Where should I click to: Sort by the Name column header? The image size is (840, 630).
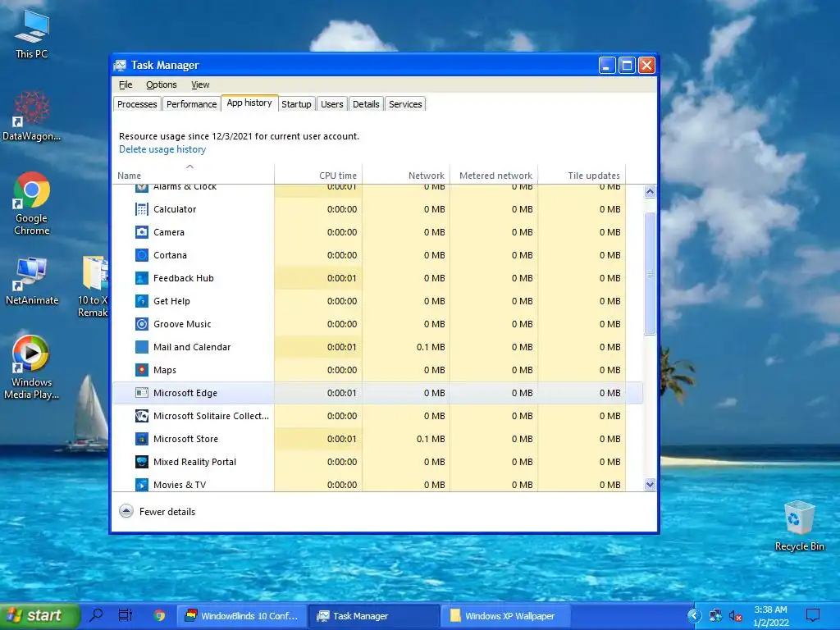pyautogui.click(x=194, y=176)
